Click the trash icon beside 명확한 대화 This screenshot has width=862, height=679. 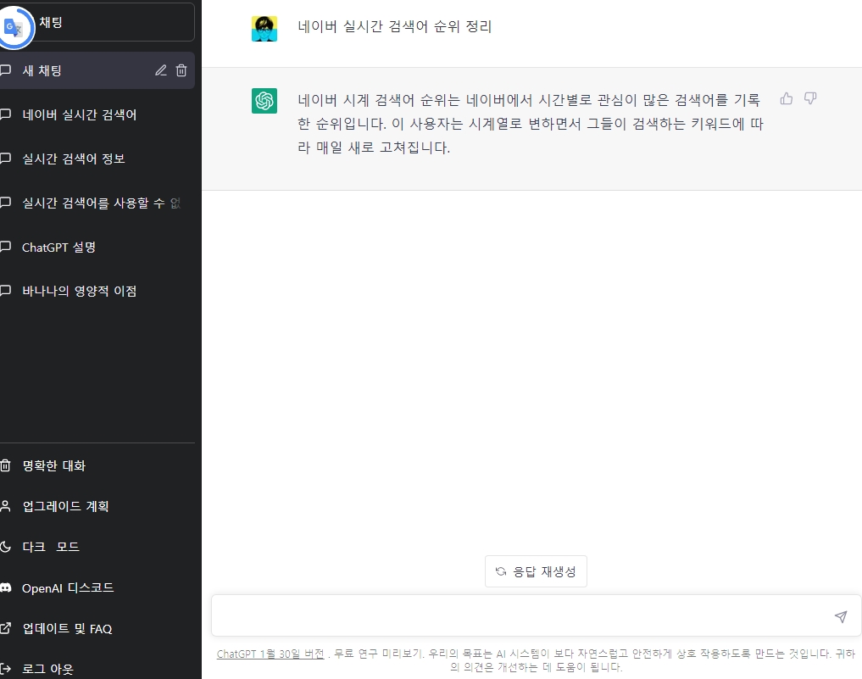[5, 465]
